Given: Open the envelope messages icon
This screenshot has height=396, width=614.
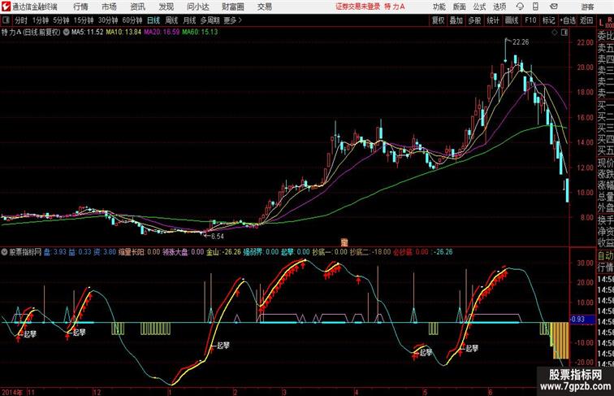Looking at the screenshot, I should coord(554,7).
